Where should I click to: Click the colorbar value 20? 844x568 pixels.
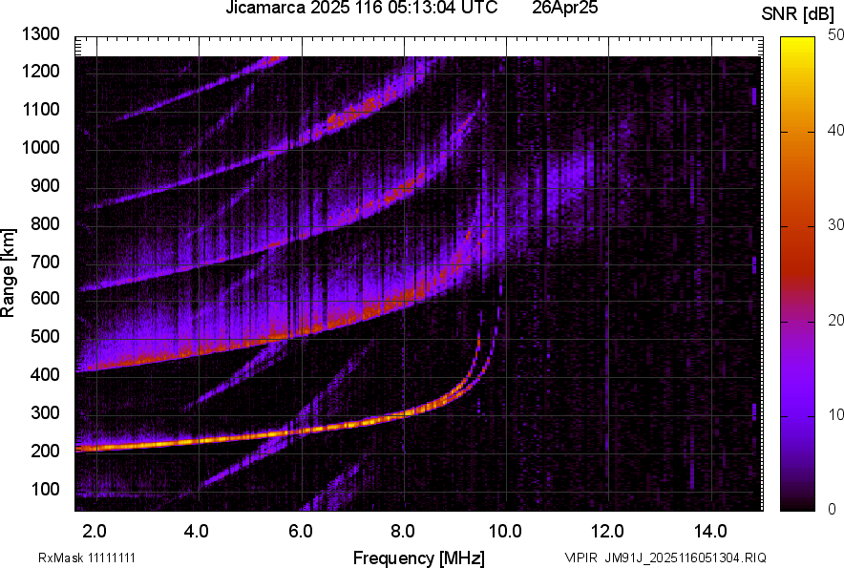point(836,320)
